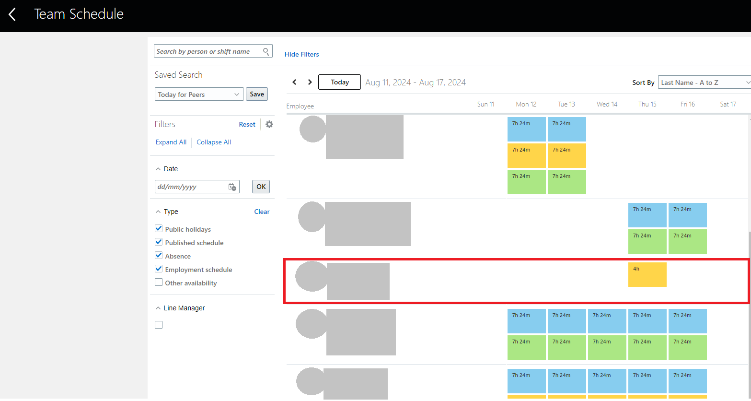Image resolution: width=751 pixels, height=401 pixels.
Task: Click Collapse All link
Action: (x=214, y=142)
